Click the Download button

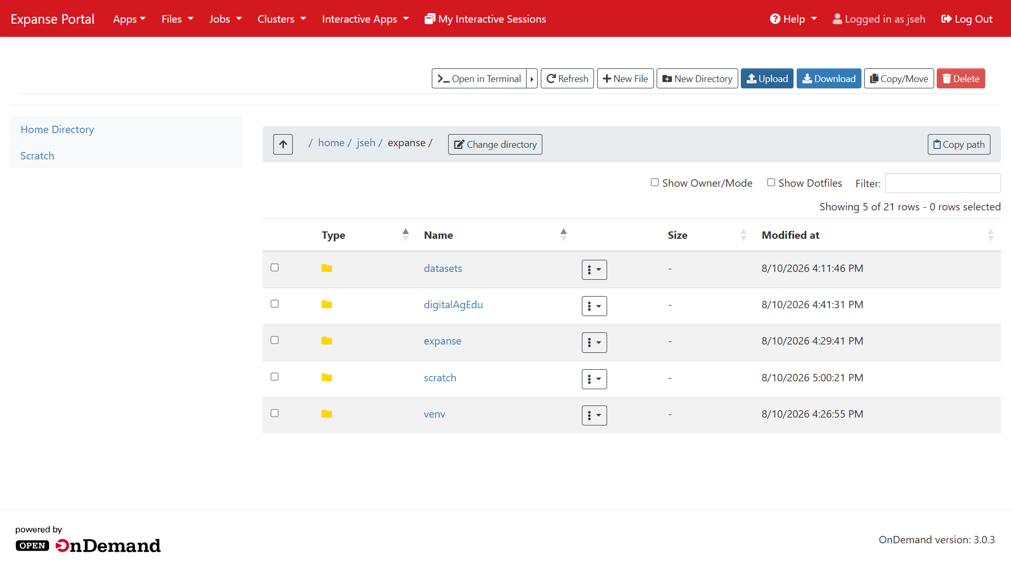[x=829, y=78]
